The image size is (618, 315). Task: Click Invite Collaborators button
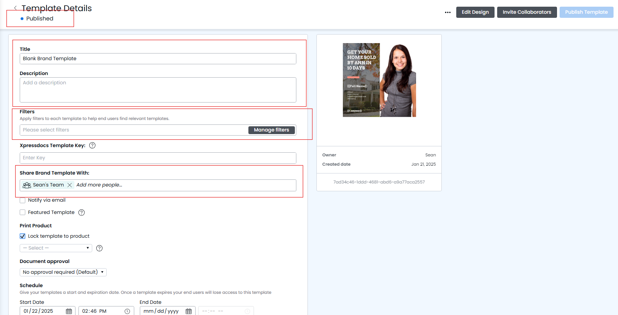pyautogui.click(x=527, y=12)
